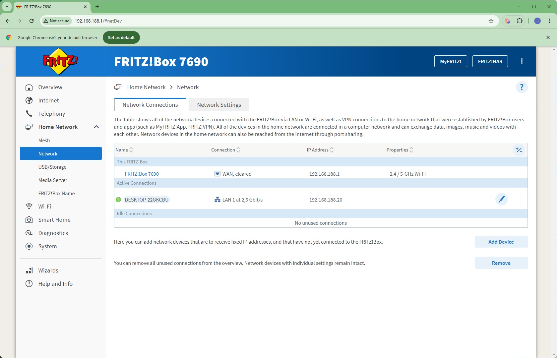557x358 pixels.
Task: Open the Chrome three-dot menu
Action: 549,21
